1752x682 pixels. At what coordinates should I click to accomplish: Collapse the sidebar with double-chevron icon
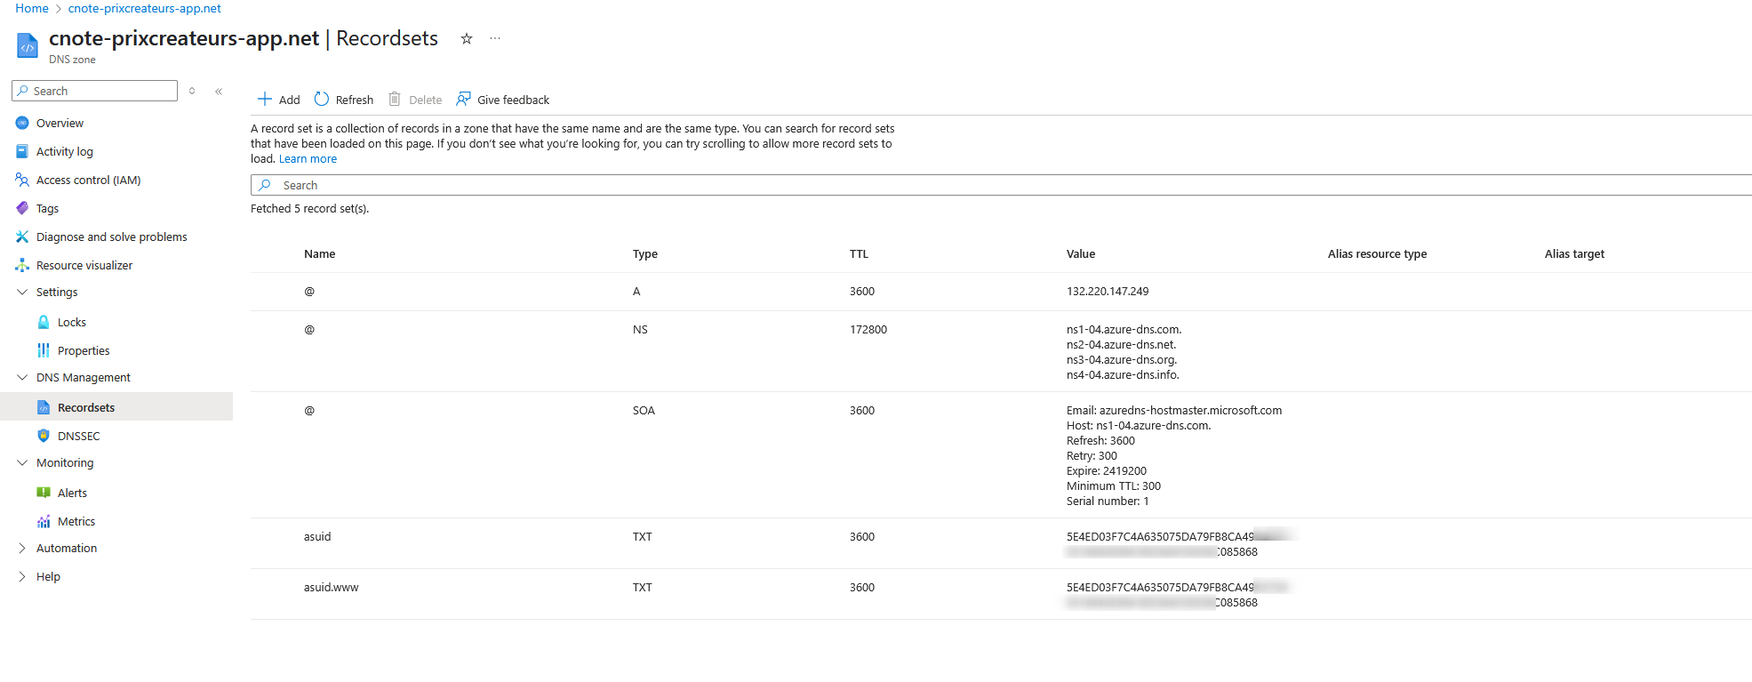click(219, 92)
